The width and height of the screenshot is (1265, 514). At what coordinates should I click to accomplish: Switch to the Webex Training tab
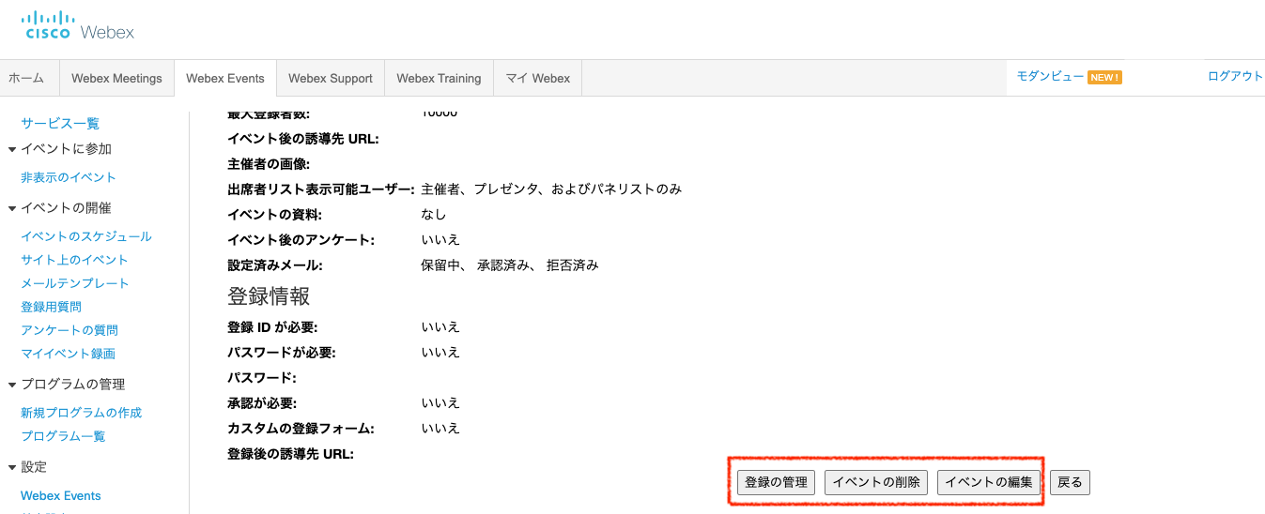(439, 79)
